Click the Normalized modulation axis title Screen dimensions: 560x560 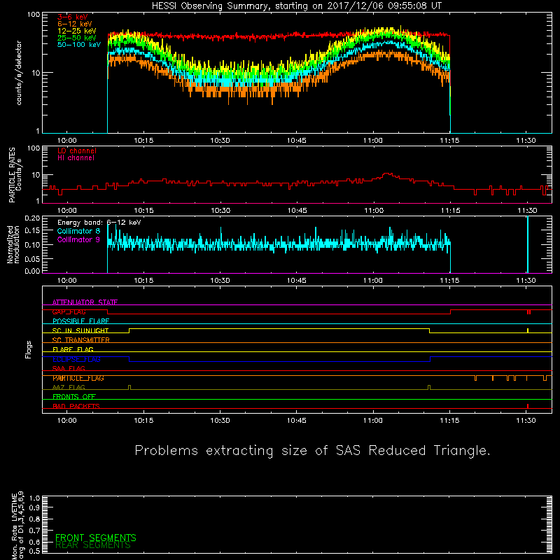click(x=13, y=244)
